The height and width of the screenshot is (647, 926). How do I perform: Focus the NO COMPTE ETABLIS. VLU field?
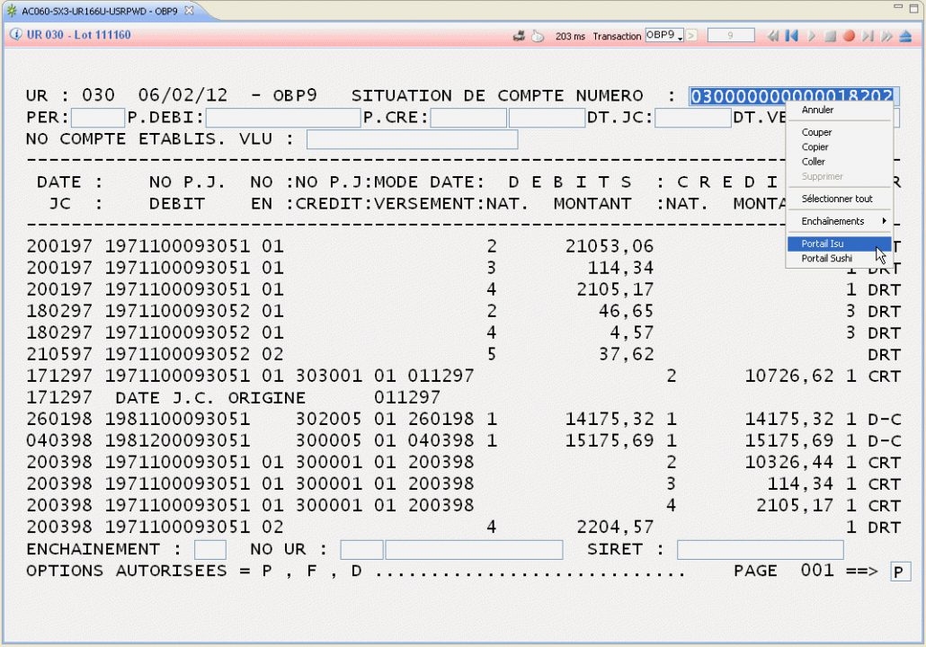coord(412,139)
